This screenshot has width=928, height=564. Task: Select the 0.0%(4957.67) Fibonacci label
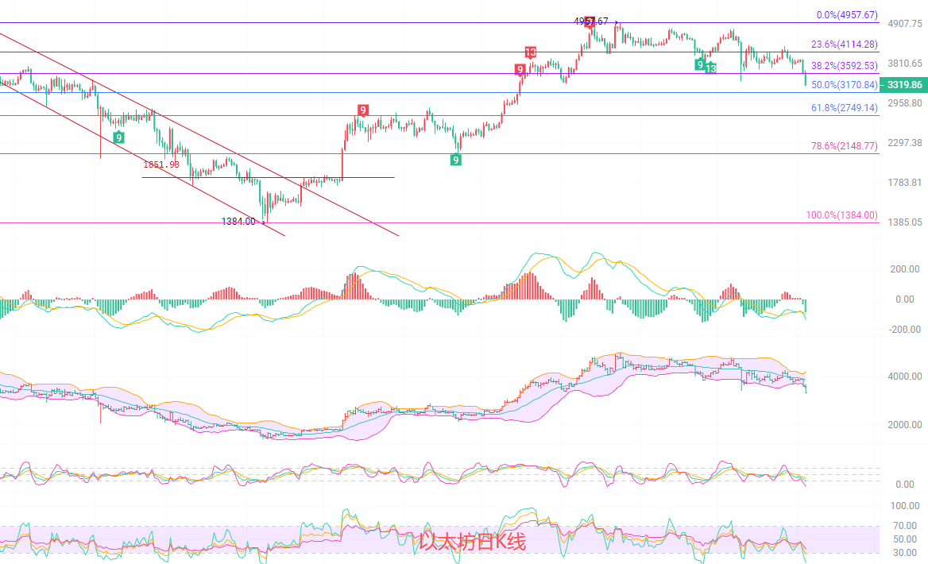[x=847, y=15]
